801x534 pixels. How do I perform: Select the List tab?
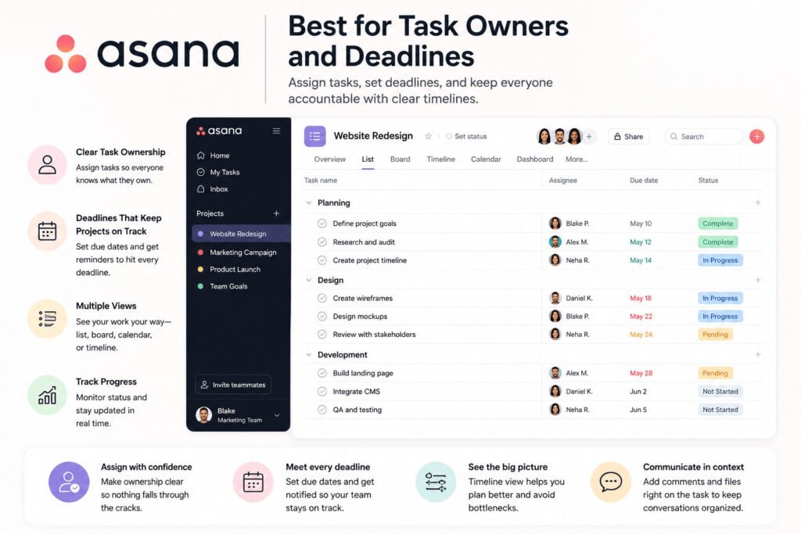(368, 159)
